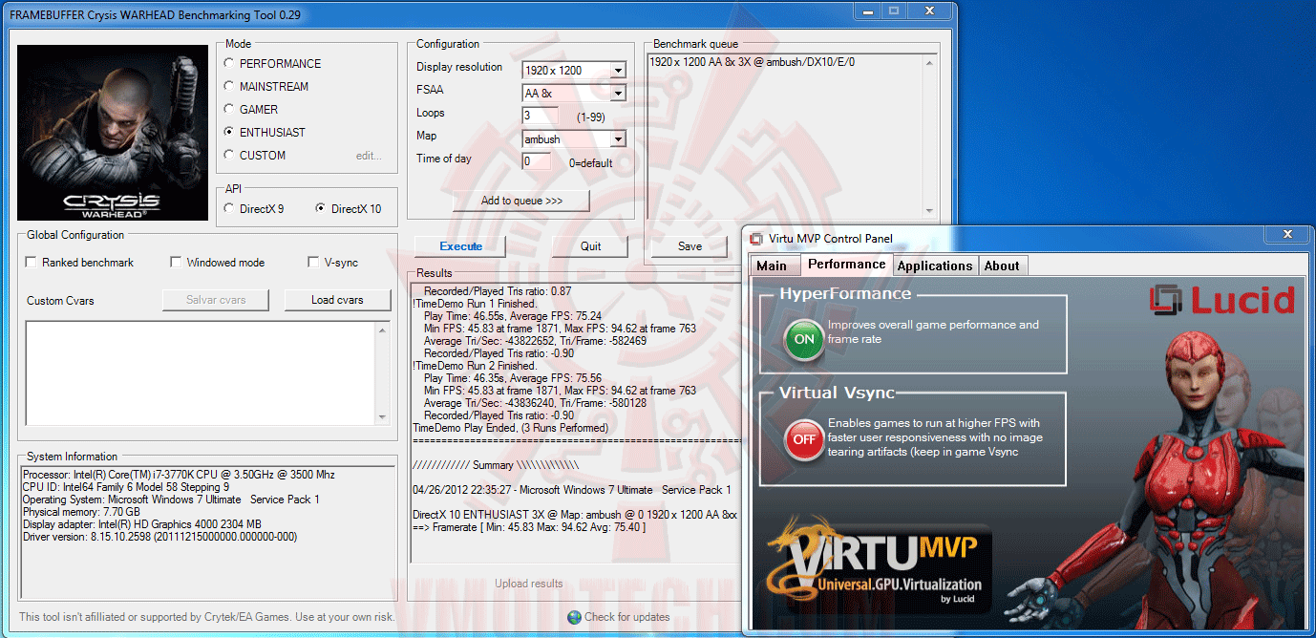Click the edit... link beside CUSTOM
1316x638 pixels.
[369, 155]
